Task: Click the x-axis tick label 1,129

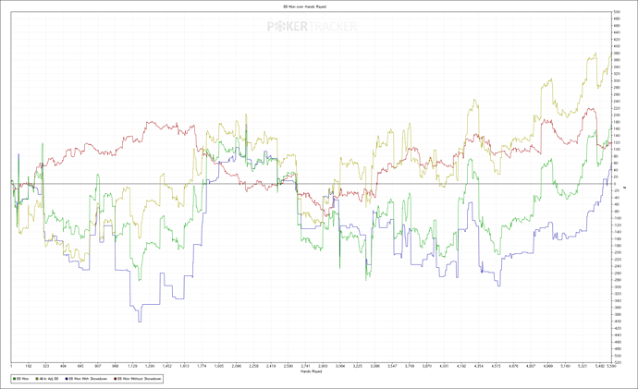Action: 132,366
